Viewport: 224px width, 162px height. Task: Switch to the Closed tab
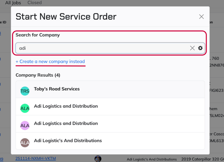coord(34,3)
